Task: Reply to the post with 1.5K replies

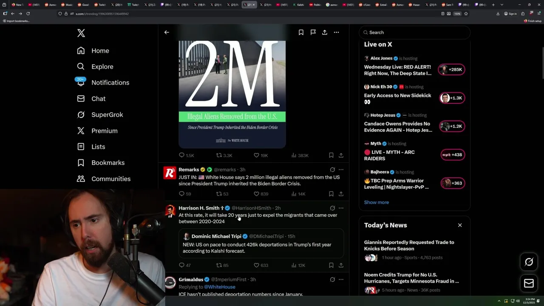Action: [186, 156]
